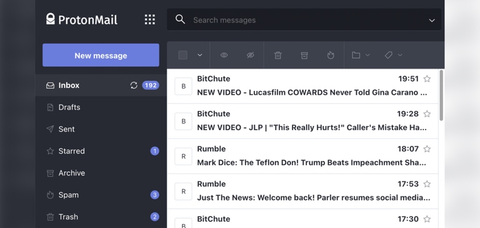Mark as spam via flame toolbar icon
Screen dimensions: 480x228
330,55
